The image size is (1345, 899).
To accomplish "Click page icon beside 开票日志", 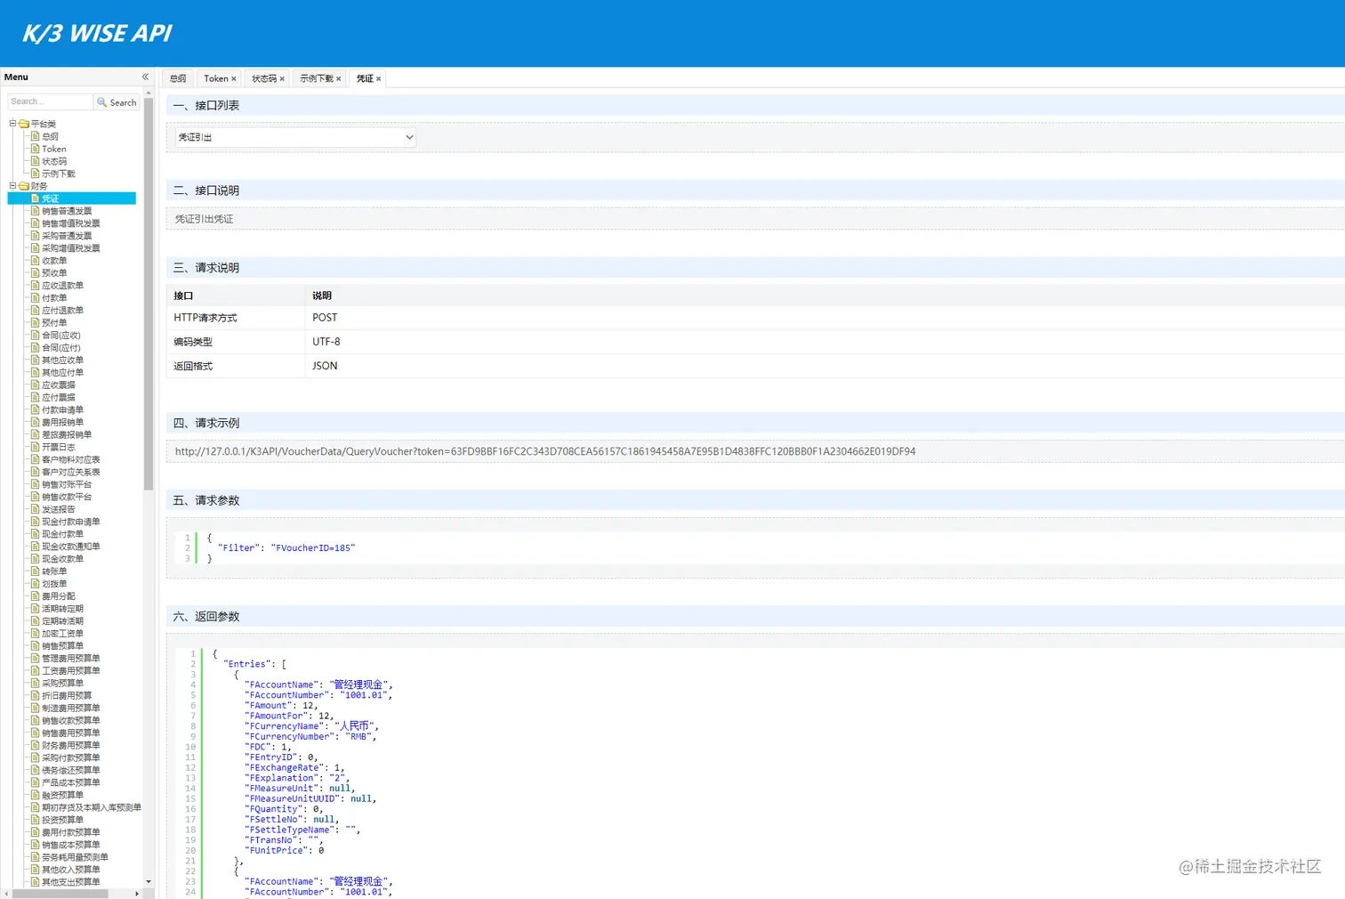I will click(36, 448).
